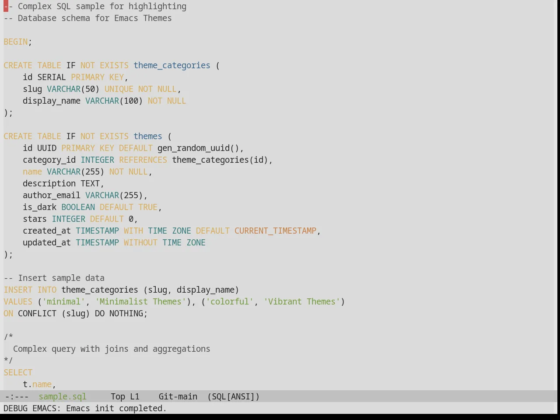Click the L1 line number indicator

point(135,396)
